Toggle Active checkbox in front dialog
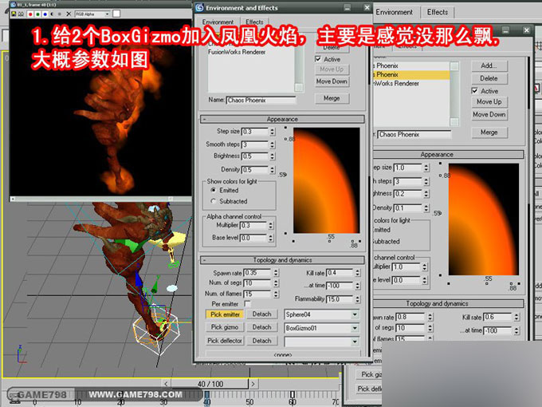542x407 pixels. [318, 59]
